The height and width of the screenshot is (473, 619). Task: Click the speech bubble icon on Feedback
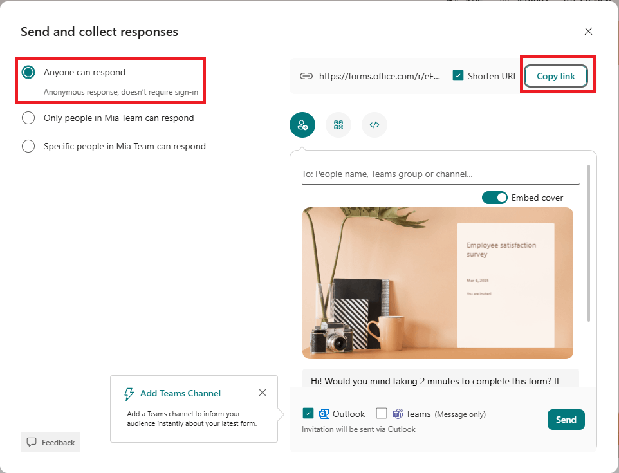33,442
